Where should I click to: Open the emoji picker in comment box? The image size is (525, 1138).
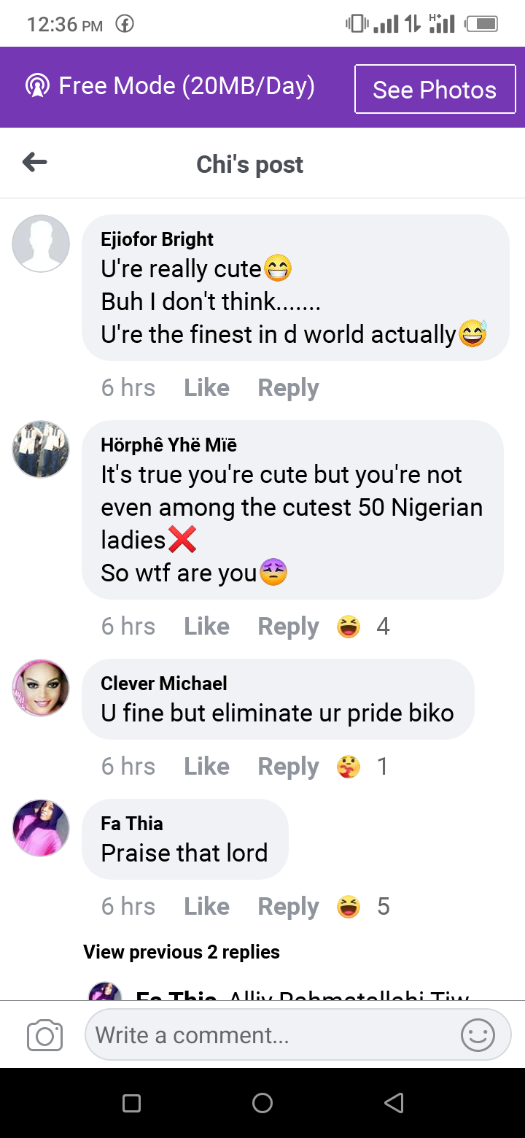[478, 1035]
